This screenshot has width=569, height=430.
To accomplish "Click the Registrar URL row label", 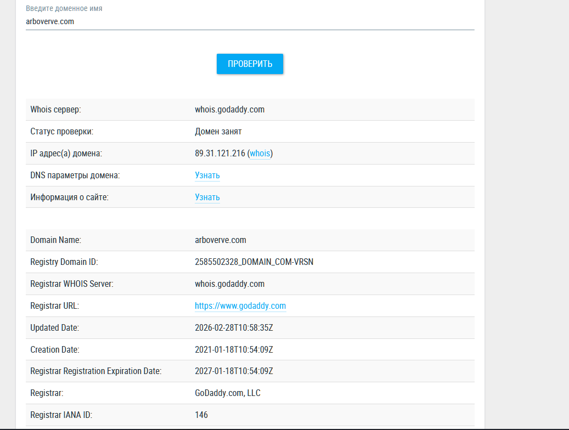I will point(54,306).
